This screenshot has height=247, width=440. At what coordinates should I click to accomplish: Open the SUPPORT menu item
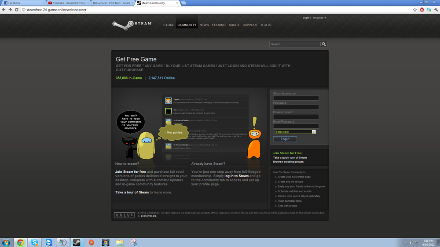pyautogui.click(x=250, y=25)
